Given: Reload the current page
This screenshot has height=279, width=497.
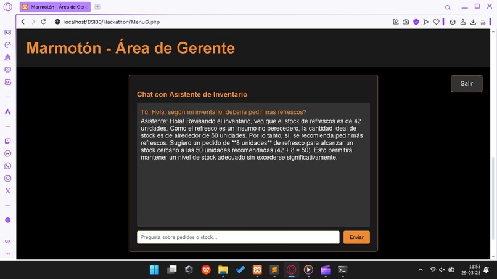Looking at the screenshot, I should (x=43, y=22).
